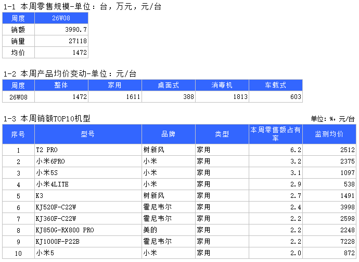Viewport: 359px width, 262px height.
Task: Click the 本周零售额占有率 column header
Action: click(x=275, y=134)
